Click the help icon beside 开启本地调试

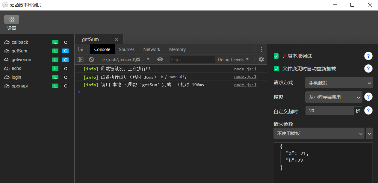point(368,56)
